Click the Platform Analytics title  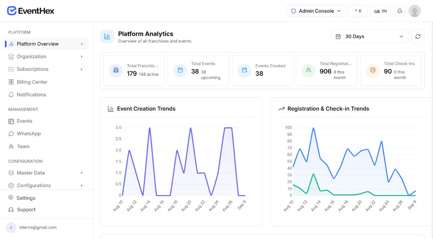[x=146, y=34]
